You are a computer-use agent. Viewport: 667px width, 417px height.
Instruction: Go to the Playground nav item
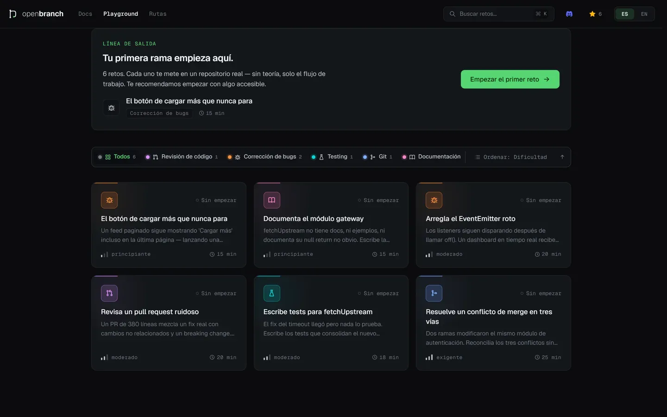coord(120,14)
